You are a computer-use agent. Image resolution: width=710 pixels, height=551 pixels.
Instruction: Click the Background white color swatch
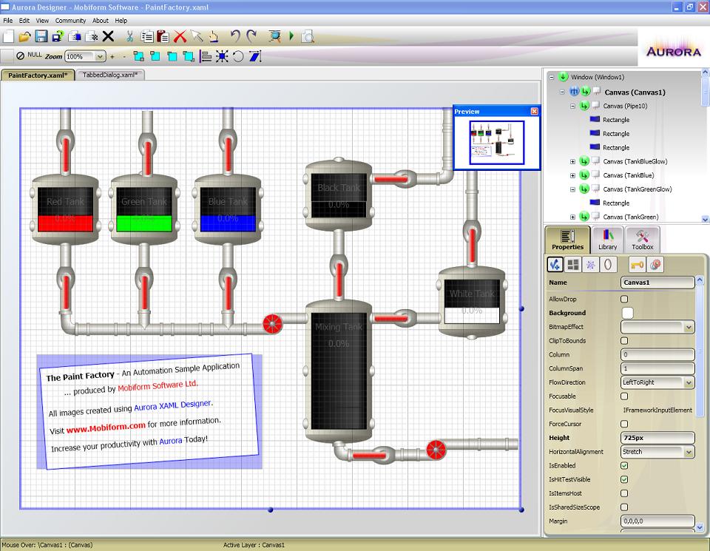pyautogui.click(x=628, y=313)
